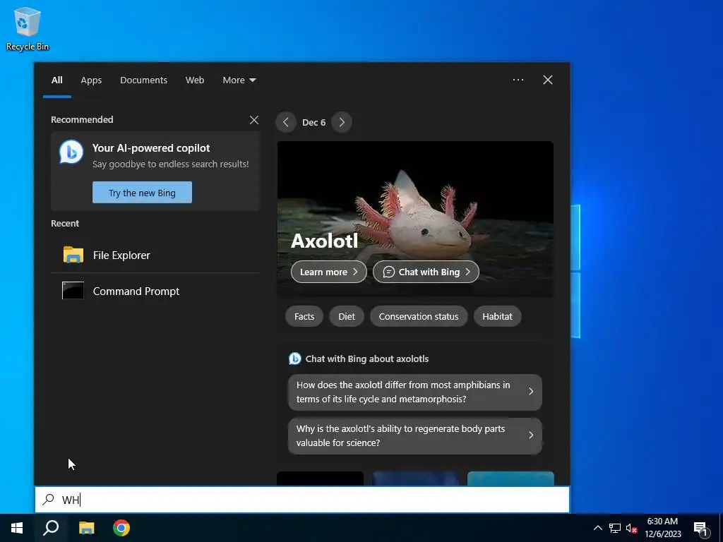Open the regenerate body parts question
The height and width of the screenshot is (542, 723).
pyautogui.click(x=415, y=436)
